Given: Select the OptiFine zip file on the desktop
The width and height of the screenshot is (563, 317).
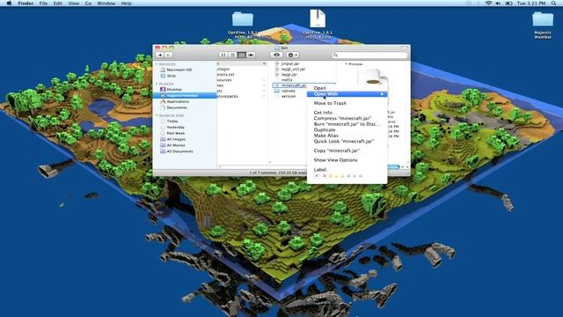Looking at the screenshot, I should 318,24.
